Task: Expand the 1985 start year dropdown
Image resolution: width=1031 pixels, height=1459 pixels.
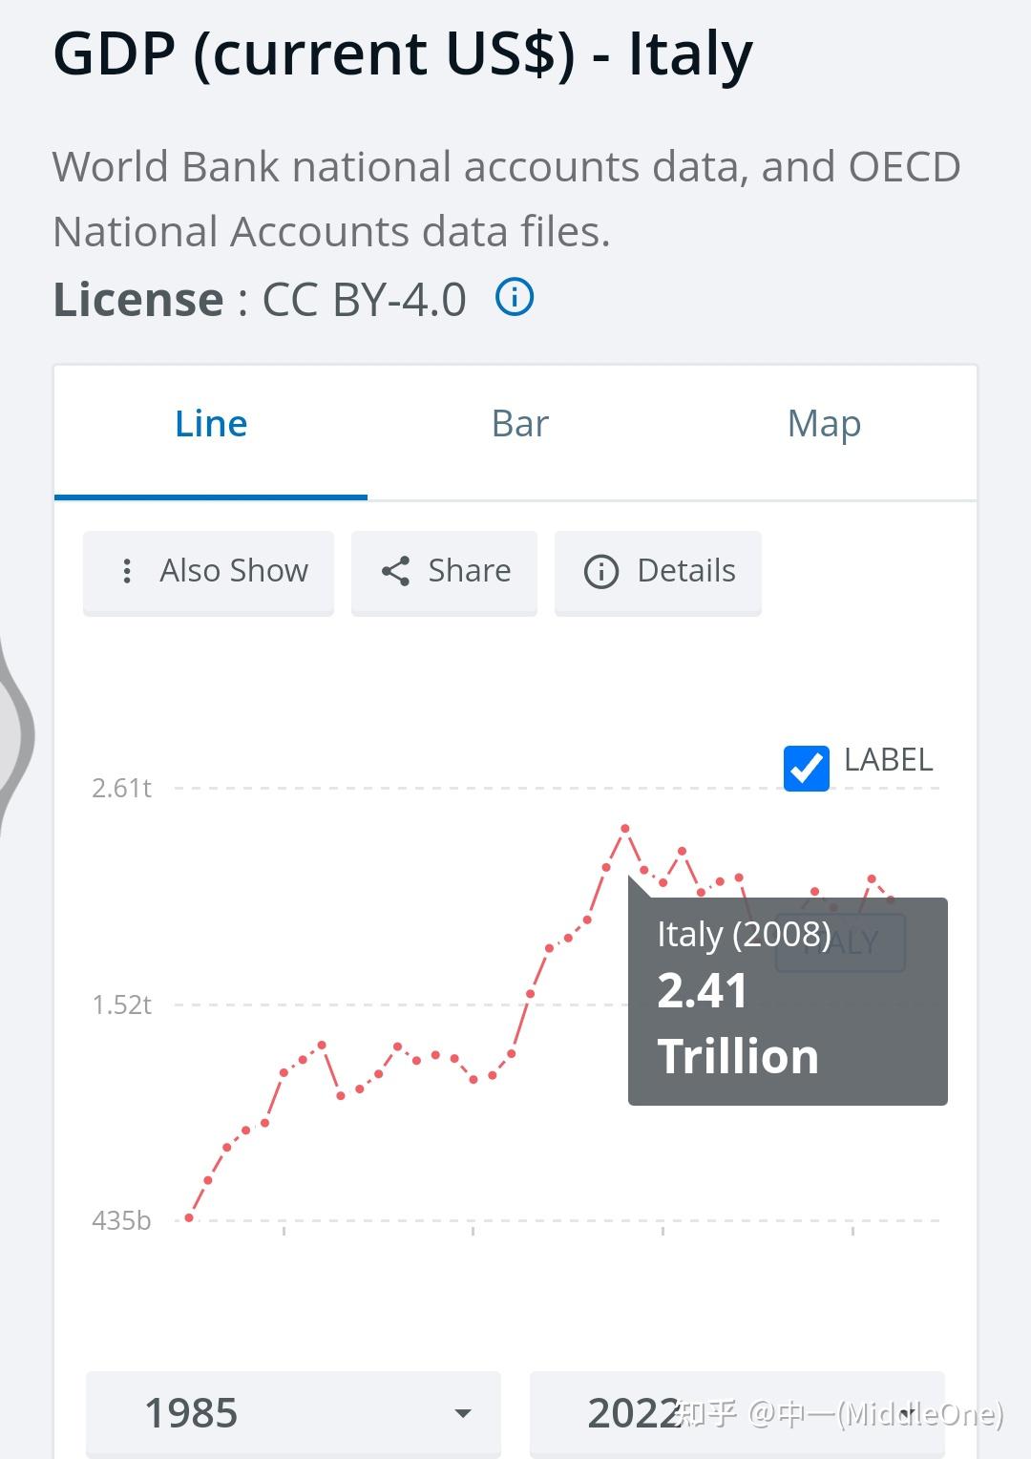Action: coord(293,1413)
